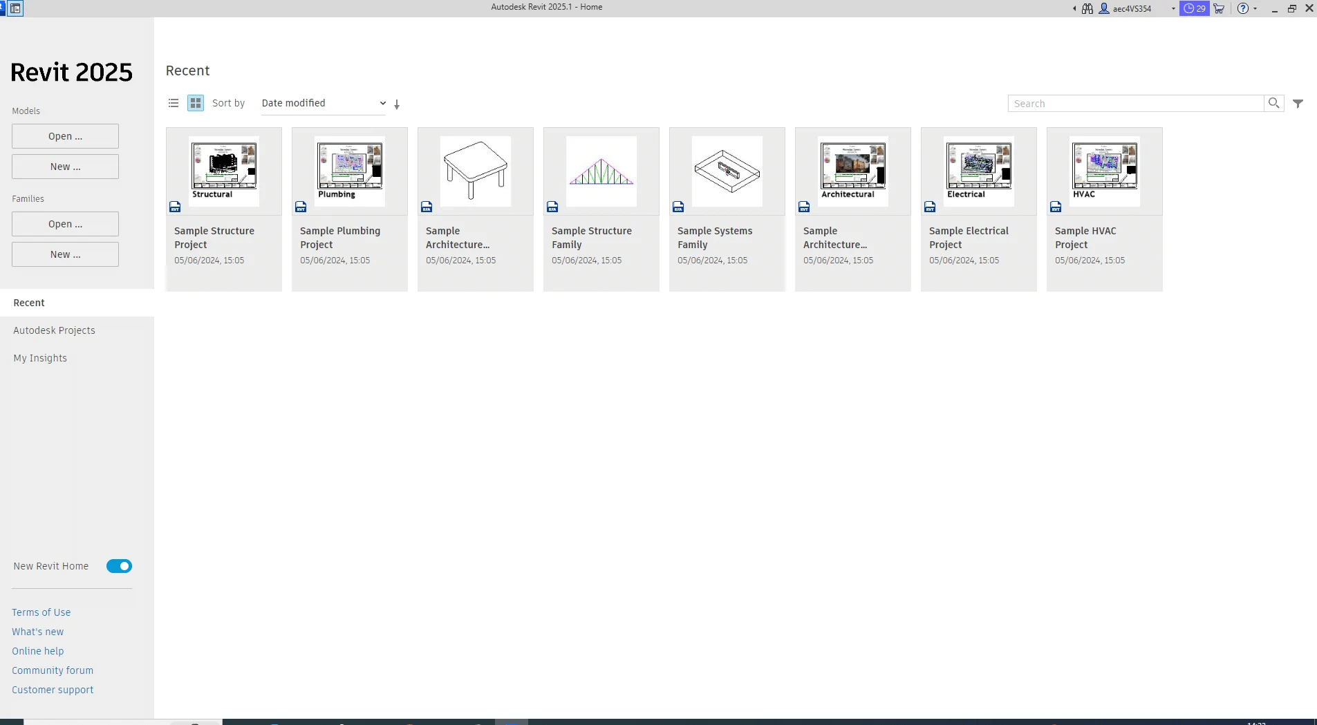Click the aec4VS354 user account icon
This screenshot has width=1317, height=725.
pos(1104,8)
